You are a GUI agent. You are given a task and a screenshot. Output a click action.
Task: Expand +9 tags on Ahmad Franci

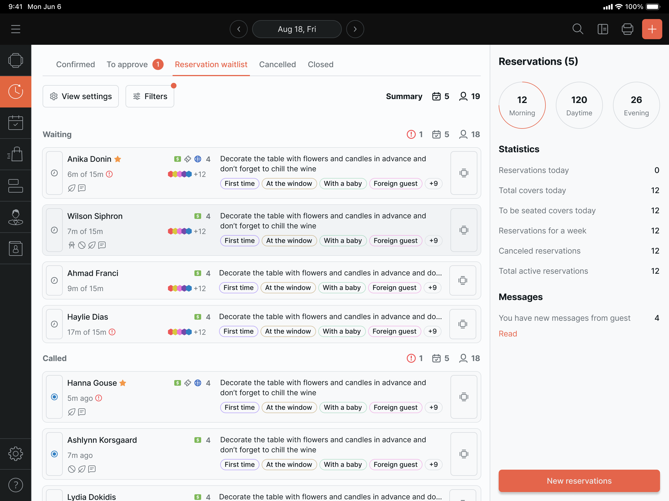tap(432, 287)
